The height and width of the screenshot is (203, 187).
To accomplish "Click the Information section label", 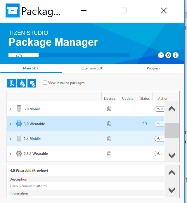I will [19, 193].
